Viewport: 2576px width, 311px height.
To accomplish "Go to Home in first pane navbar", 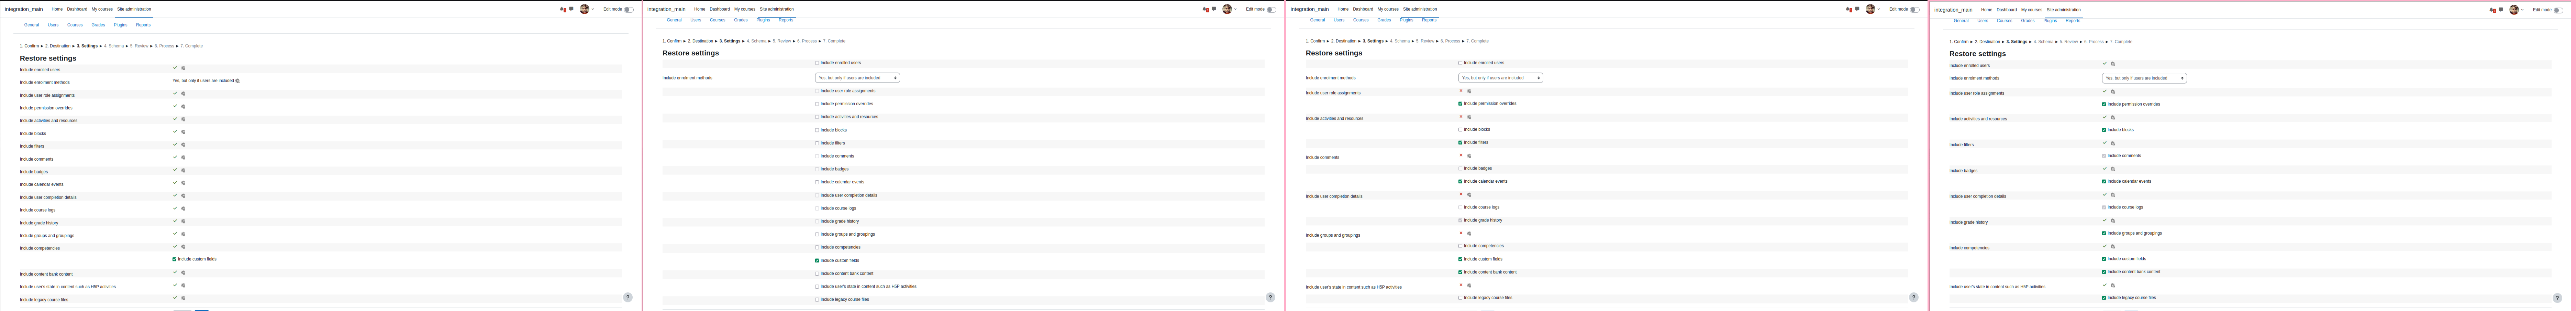I will point(57,9).
